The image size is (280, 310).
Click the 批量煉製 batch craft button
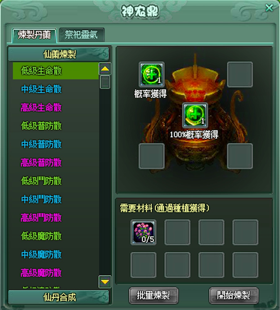[153, 295]
